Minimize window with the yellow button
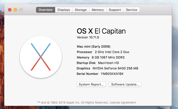 pos(15,10)
